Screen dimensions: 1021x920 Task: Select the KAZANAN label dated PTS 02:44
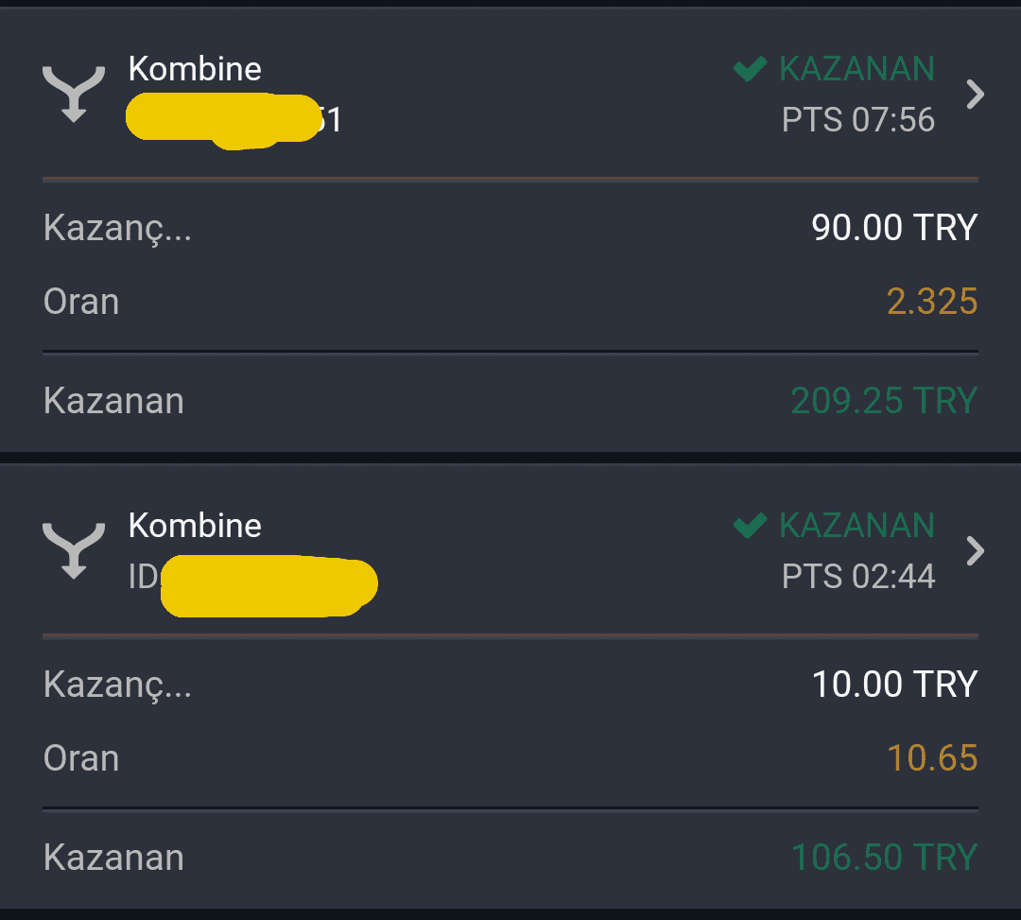tap(857, 526)
